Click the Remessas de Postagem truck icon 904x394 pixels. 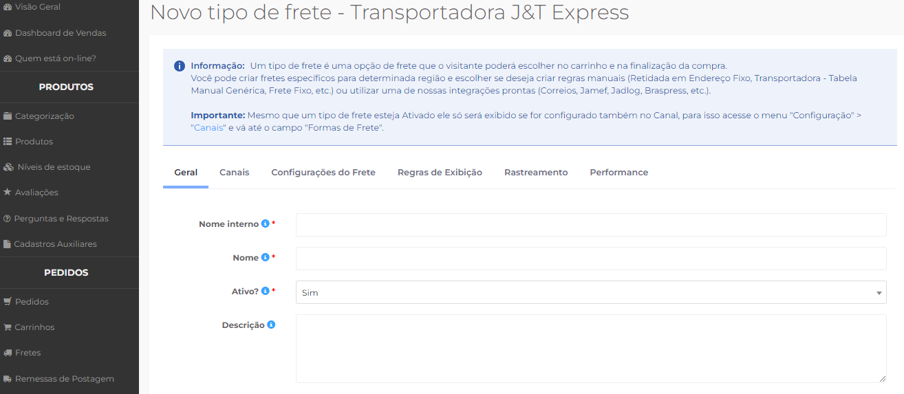(x=8, y=379)
